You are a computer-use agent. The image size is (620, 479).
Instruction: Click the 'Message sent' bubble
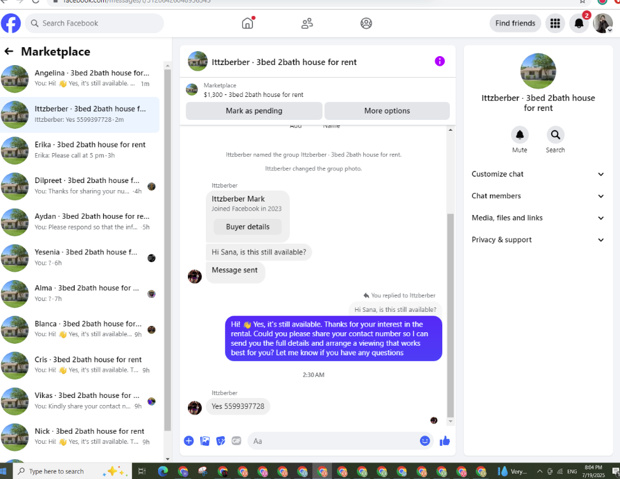[235, 272]
